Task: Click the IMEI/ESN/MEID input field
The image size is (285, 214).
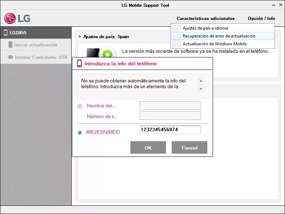Action: click(x=170, y=130)
